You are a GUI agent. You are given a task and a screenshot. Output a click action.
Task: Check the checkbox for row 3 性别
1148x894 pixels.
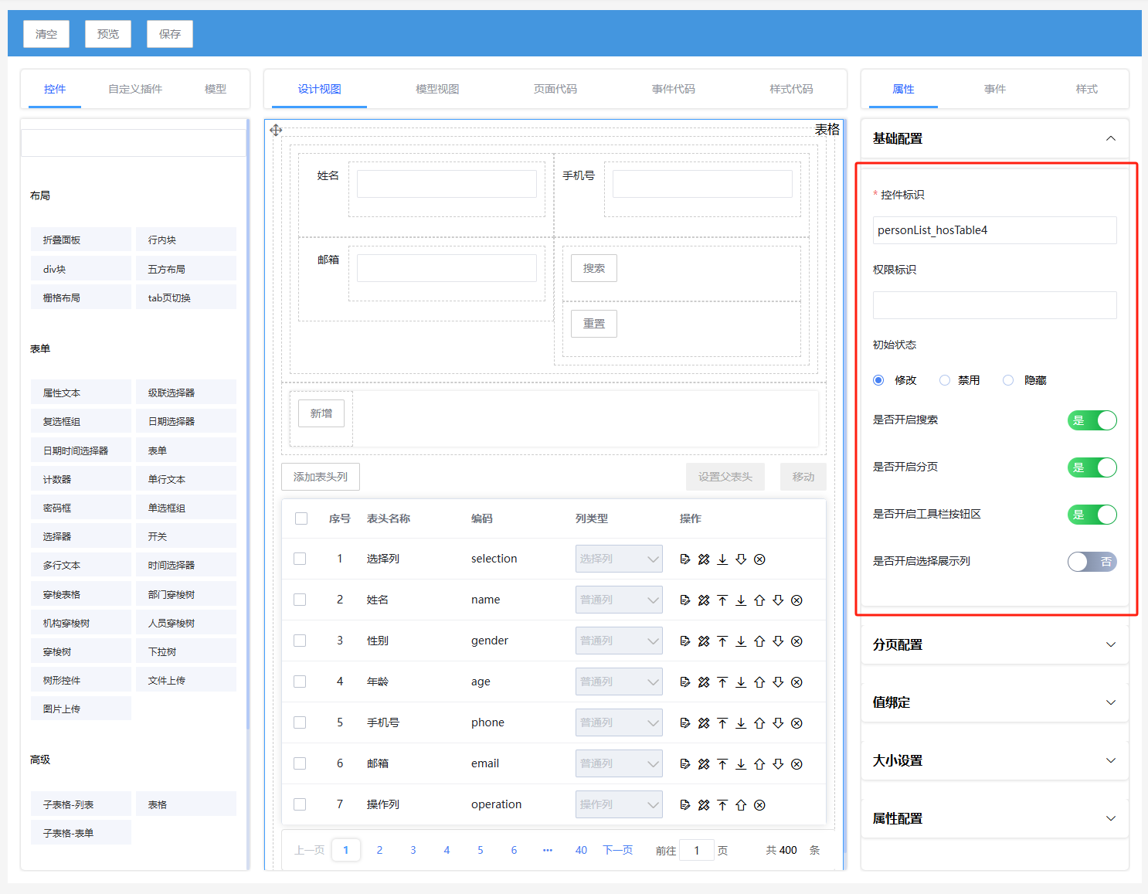click(300, 641)
